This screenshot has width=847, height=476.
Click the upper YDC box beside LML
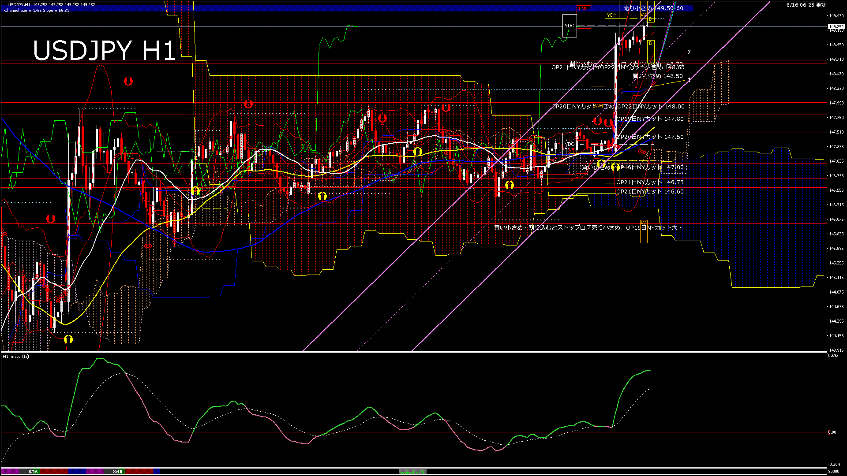click(570, 26)
